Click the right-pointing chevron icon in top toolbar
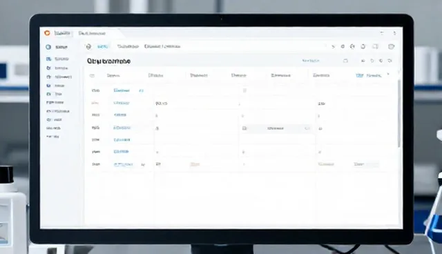 click(x=333, y=47)
